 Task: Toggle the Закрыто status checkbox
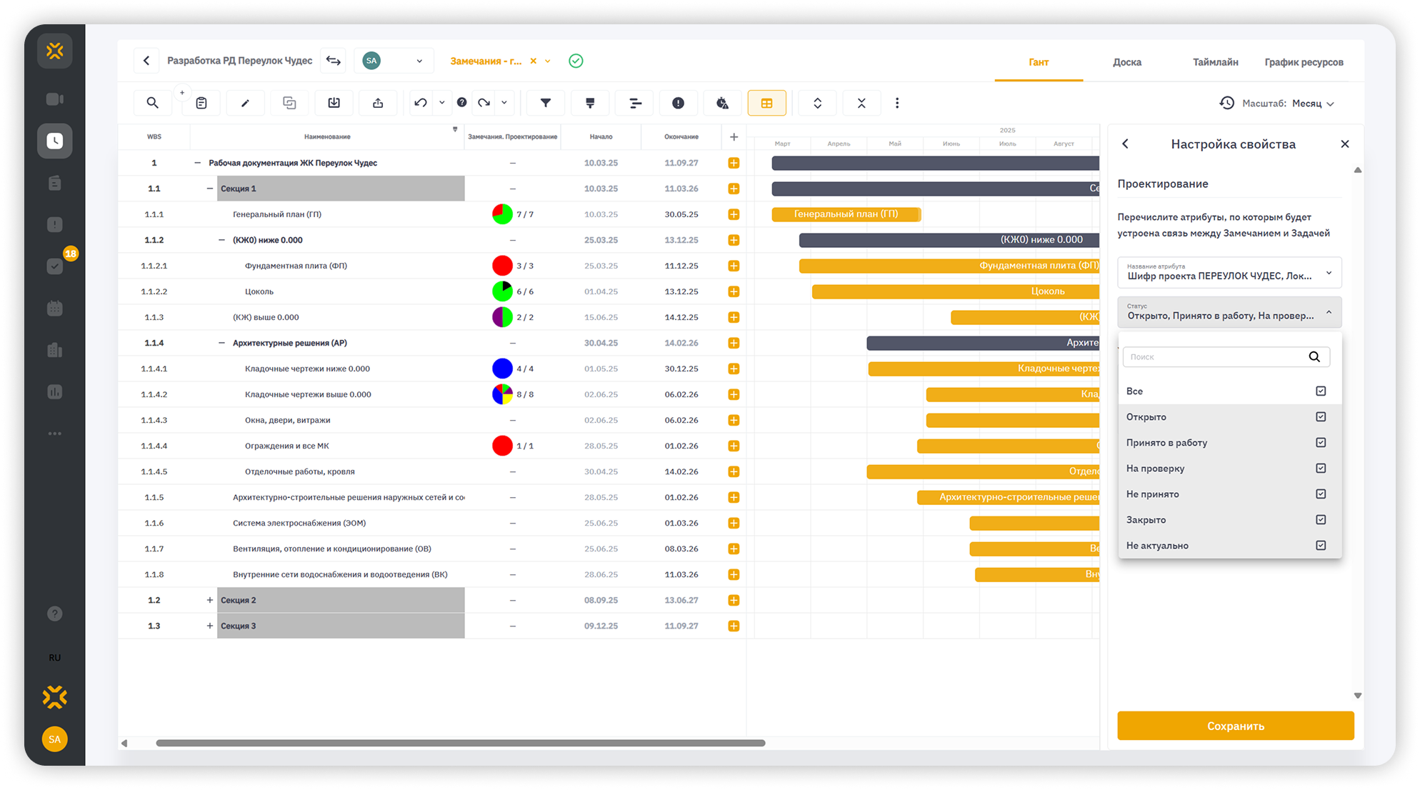pyautogui.click(x=1320, y=519)
